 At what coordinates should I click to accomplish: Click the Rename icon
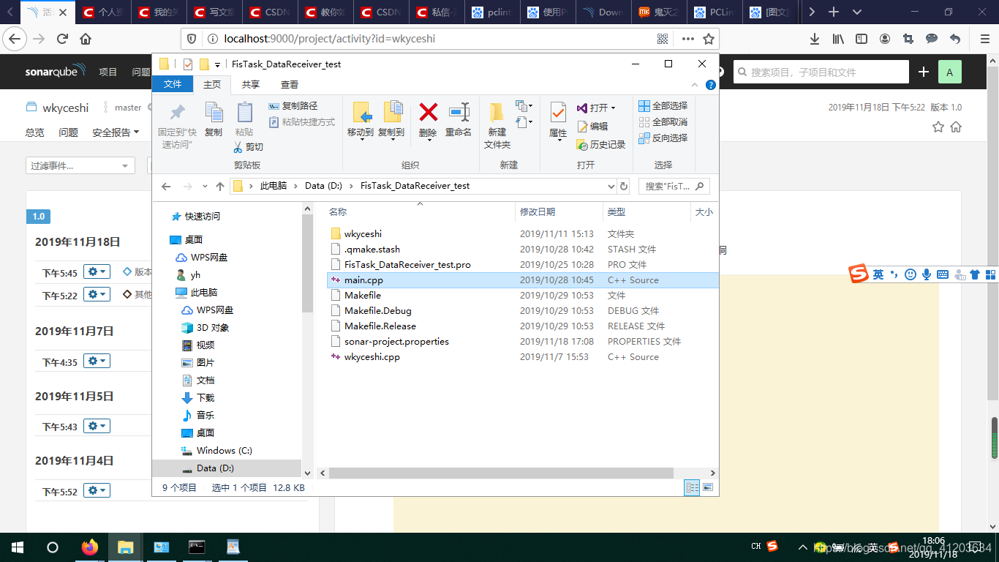click(x=459, y=112)
